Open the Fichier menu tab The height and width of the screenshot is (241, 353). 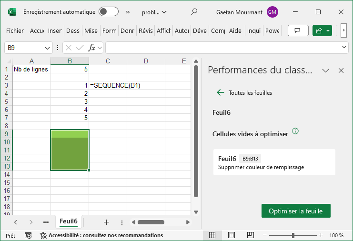[x=15, y=30]
